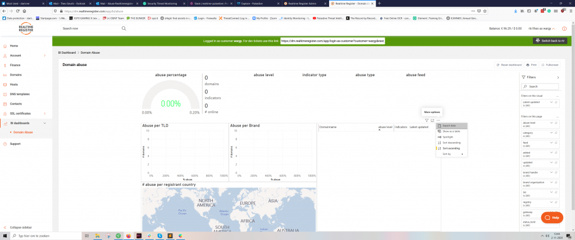Clear the abuse level filter with eraser icon

[x=556, y=123]
